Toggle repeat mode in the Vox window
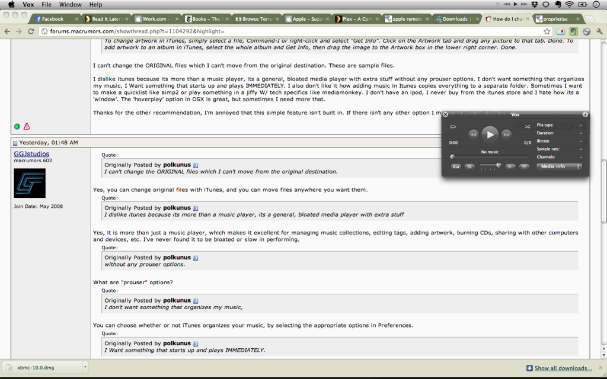This screenshot has width=607, height=379. pyautogui.click(x=453, y=127)
